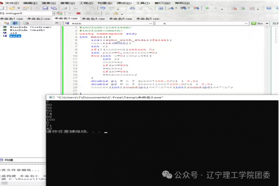Click the mingw5 build configuration box
This screenshot has width=279, height=186.
coord(26,13)
